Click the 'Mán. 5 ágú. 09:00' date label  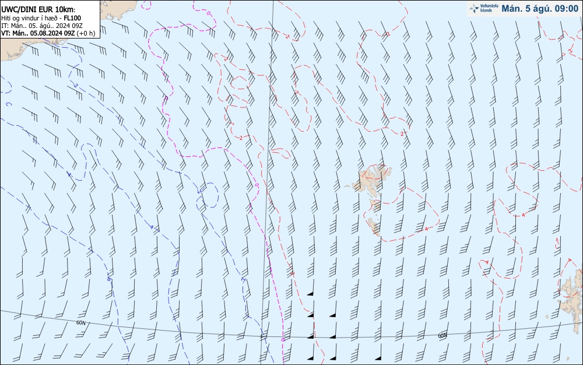click(540, 9)
